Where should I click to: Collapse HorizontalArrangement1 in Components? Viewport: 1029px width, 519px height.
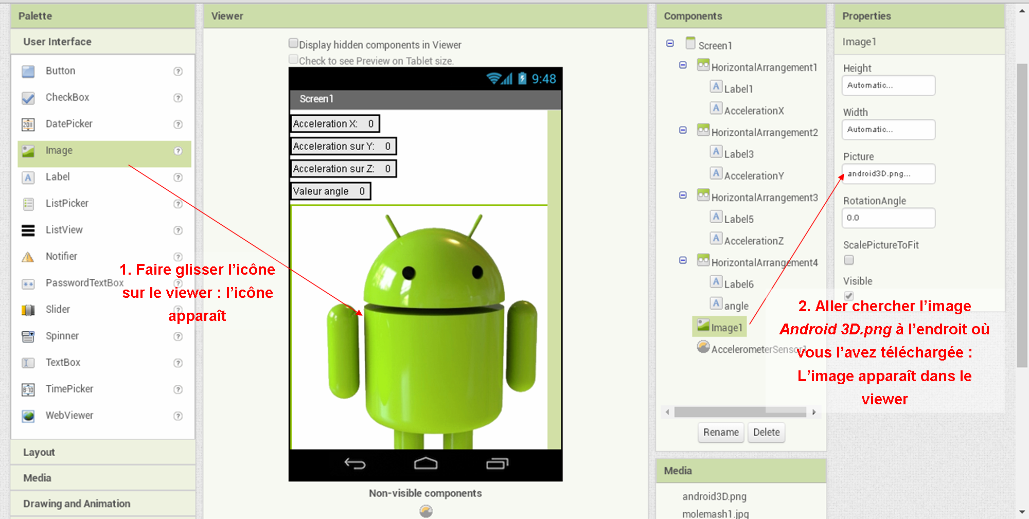(683, 65)
